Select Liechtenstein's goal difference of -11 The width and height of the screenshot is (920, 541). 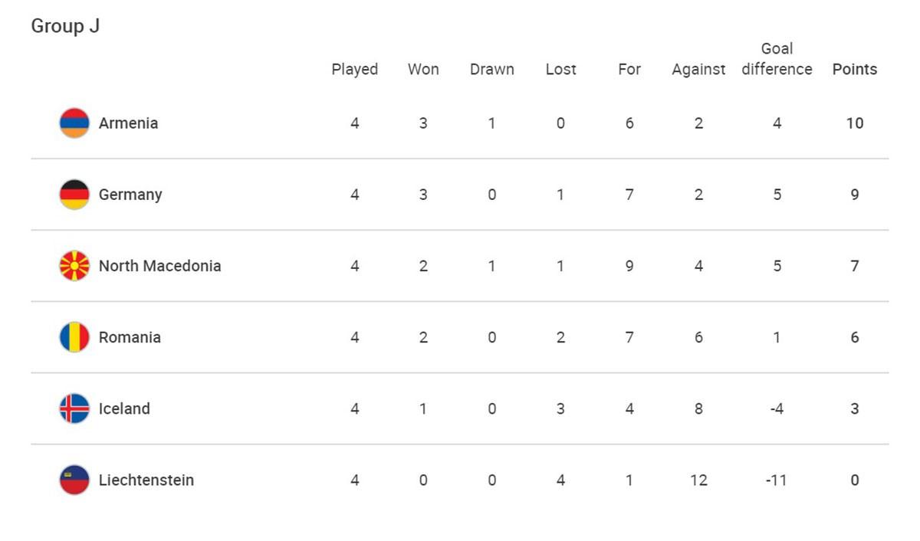pos(777,480)
